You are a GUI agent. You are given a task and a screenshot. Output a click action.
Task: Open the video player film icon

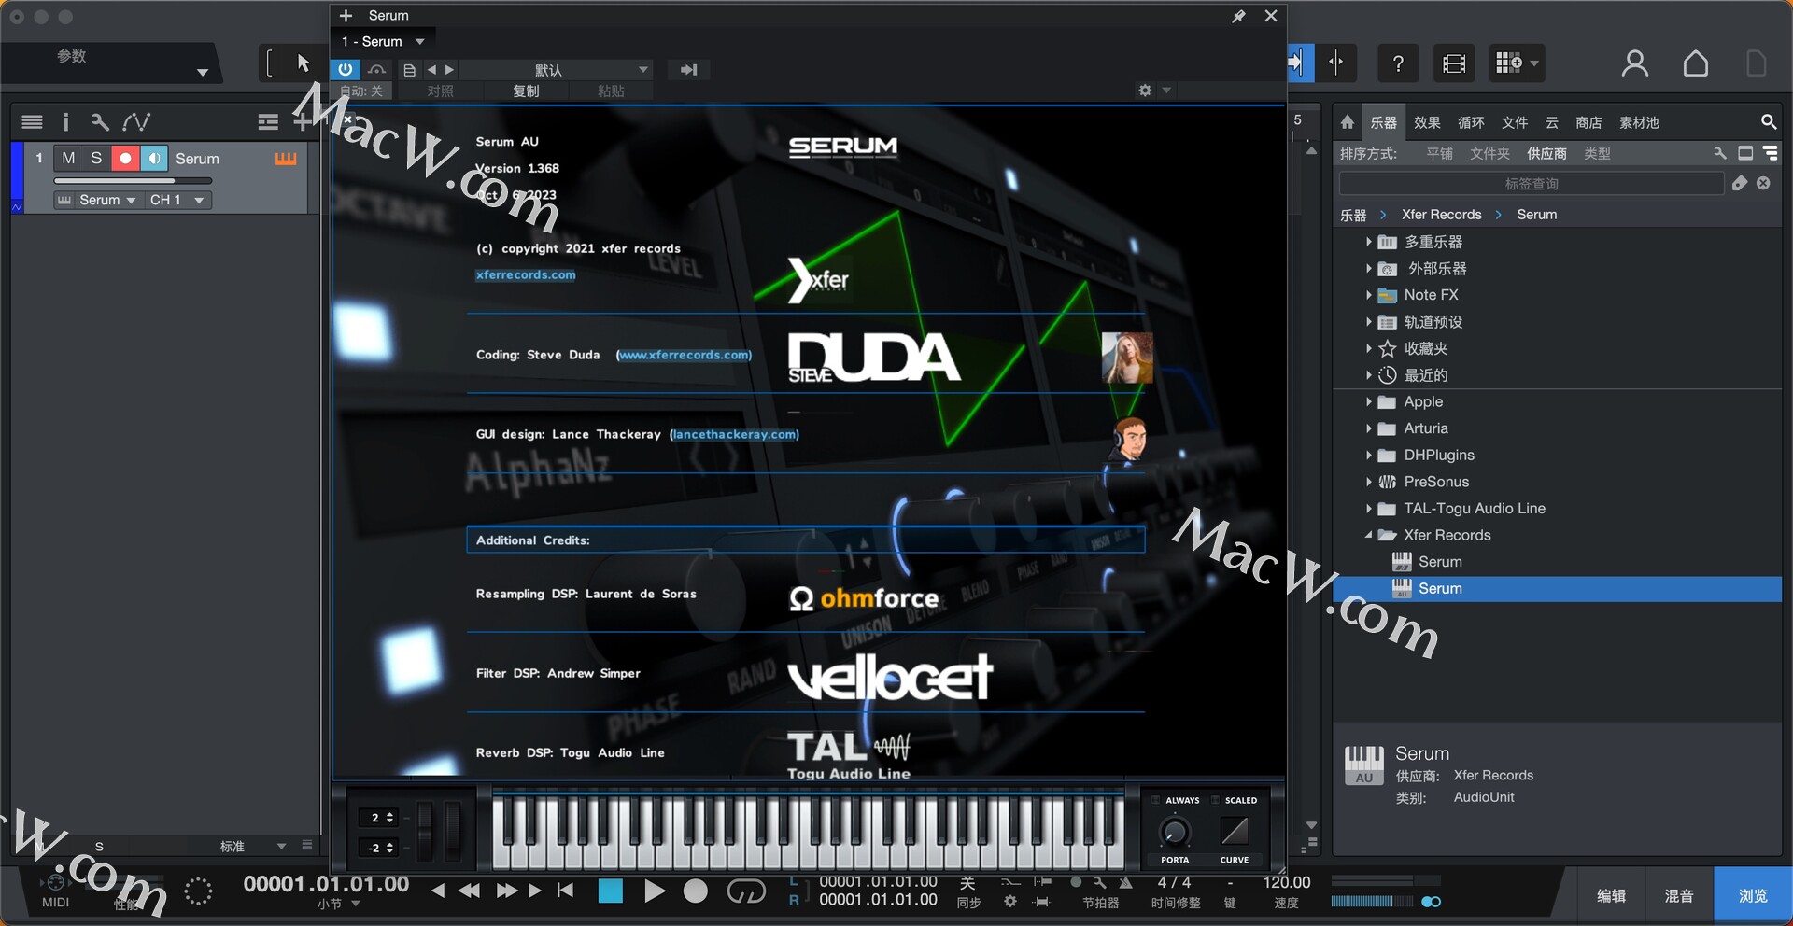(1454, 63)
